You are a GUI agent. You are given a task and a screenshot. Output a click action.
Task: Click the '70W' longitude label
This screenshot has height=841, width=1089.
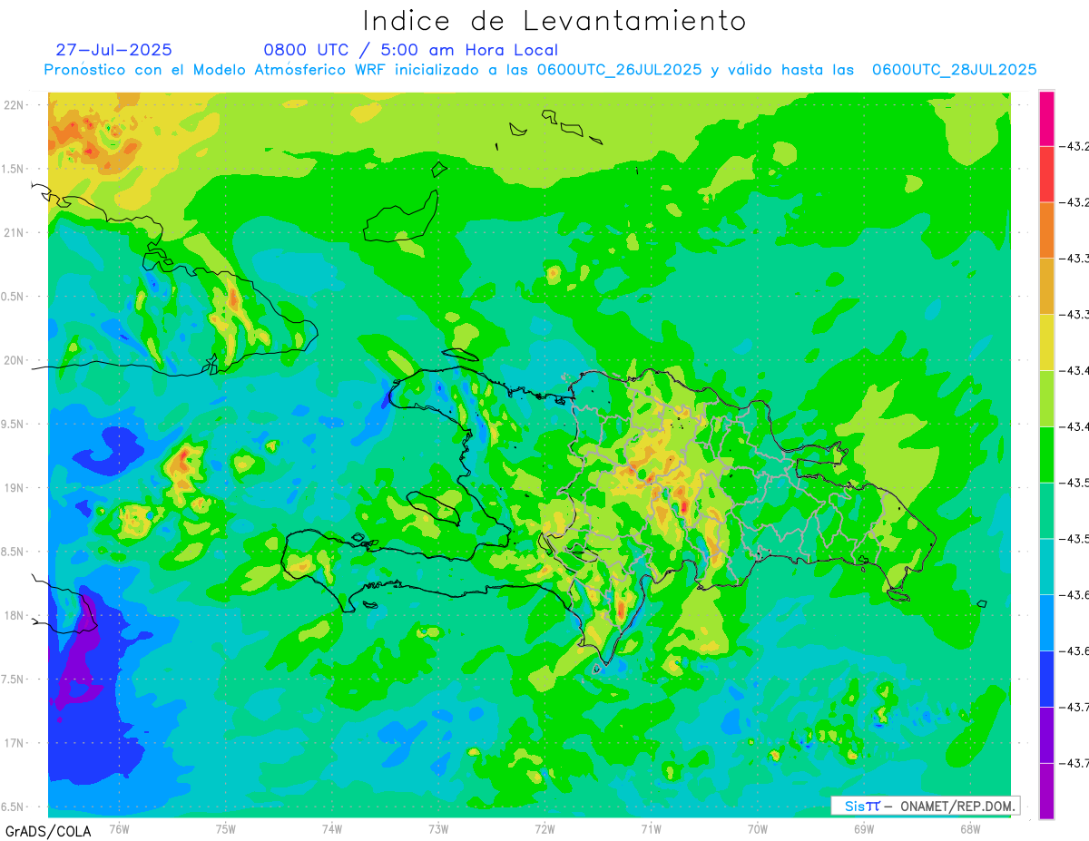pos(758,828)
